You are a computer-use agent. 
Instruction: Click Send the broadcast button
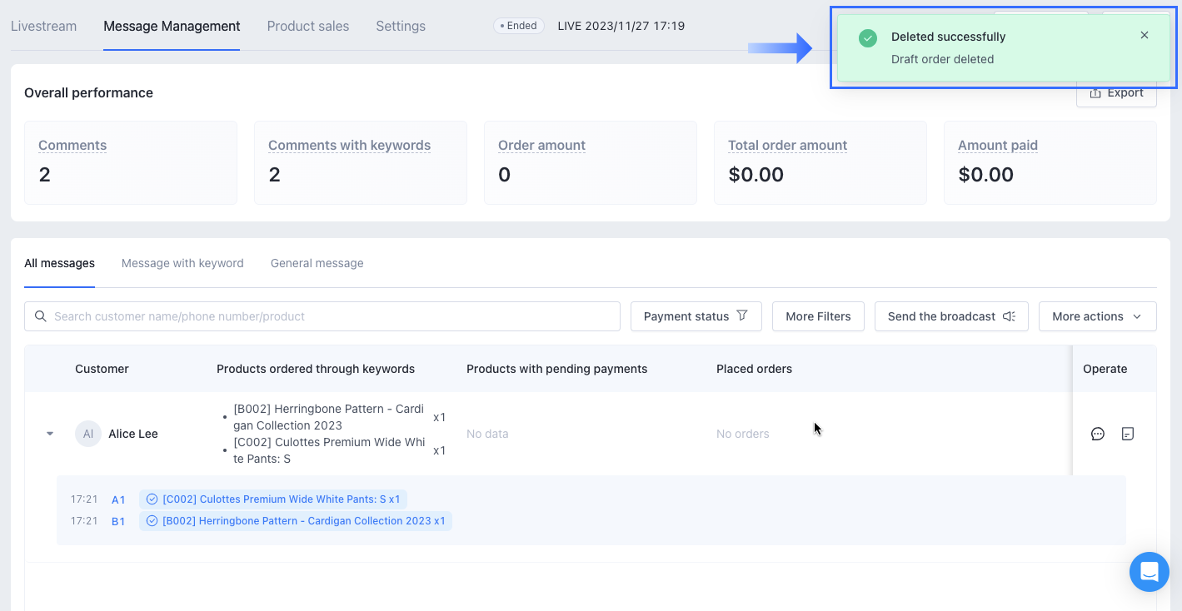click(x=950, y=316)
